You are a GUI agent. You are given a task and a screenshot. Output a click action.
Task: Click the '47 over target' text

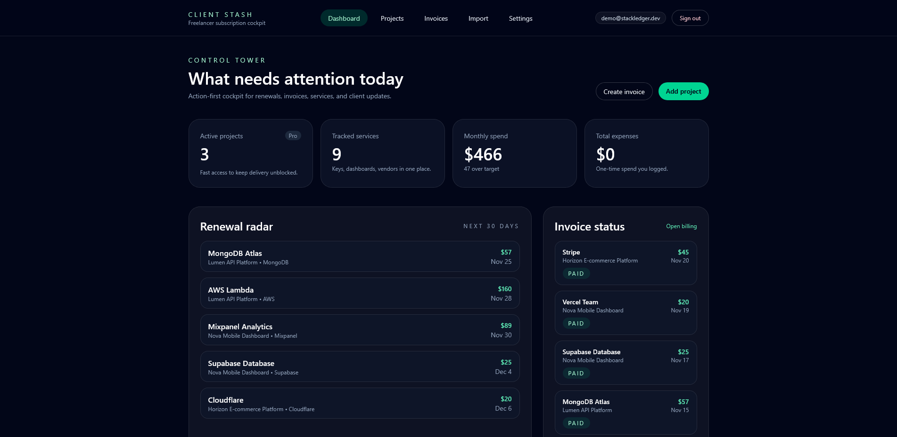(x=481, y=169)
